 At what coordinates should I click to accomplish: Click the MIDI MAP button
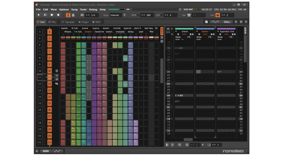click(188, 10)
